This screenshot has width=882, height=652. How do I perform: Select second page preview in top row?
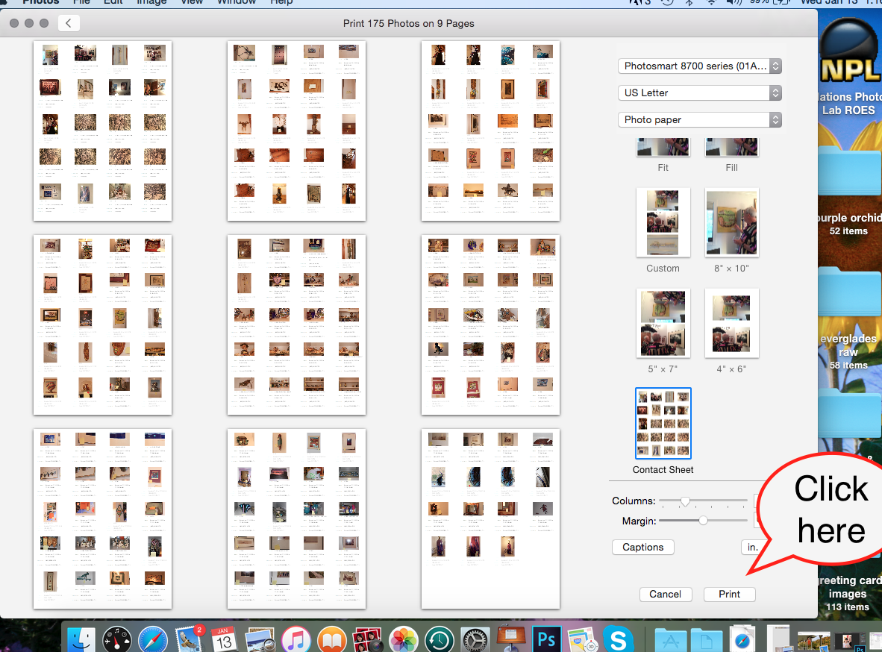point(296,131)
